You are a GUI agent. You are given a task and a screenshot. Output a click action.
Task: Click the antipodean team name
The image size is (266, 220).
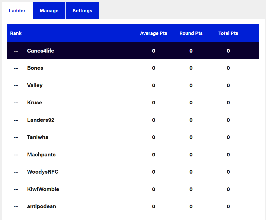[x=41, y=206]
